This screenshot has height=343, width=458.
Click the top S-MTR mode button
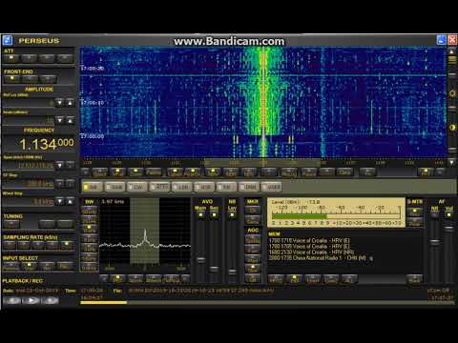coord(415,212)
